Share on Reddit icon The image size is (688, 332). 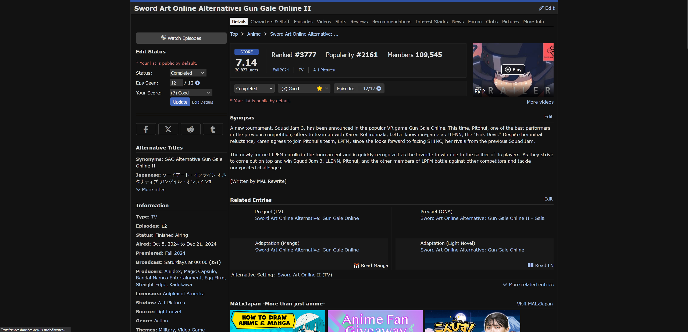click(190, 129)
